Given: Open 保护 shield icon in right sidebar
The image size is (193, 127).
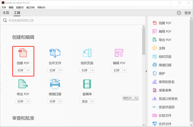Looking at the screenshot, I should pos(154,74).
